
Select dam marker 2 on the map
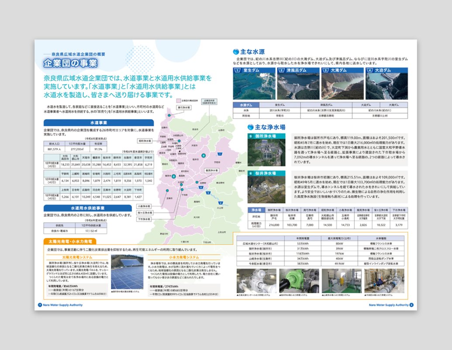(x=201, y=188)
